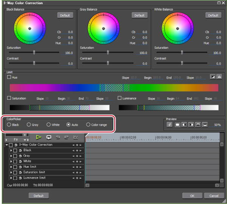Enable the Luminance limit checkbox

[120, 98]
